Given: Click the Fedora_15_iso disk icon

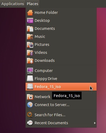Looking at the screenshot, I should click(30, 87).
